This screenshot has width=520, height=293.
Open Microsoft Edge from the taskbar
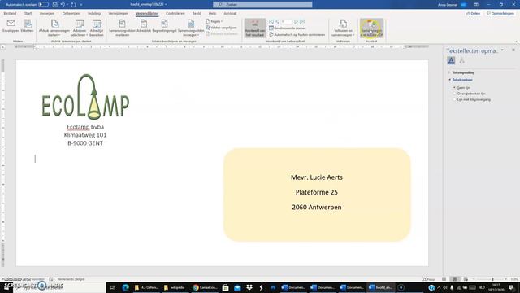pyautogui.click(x=126, y=287)
